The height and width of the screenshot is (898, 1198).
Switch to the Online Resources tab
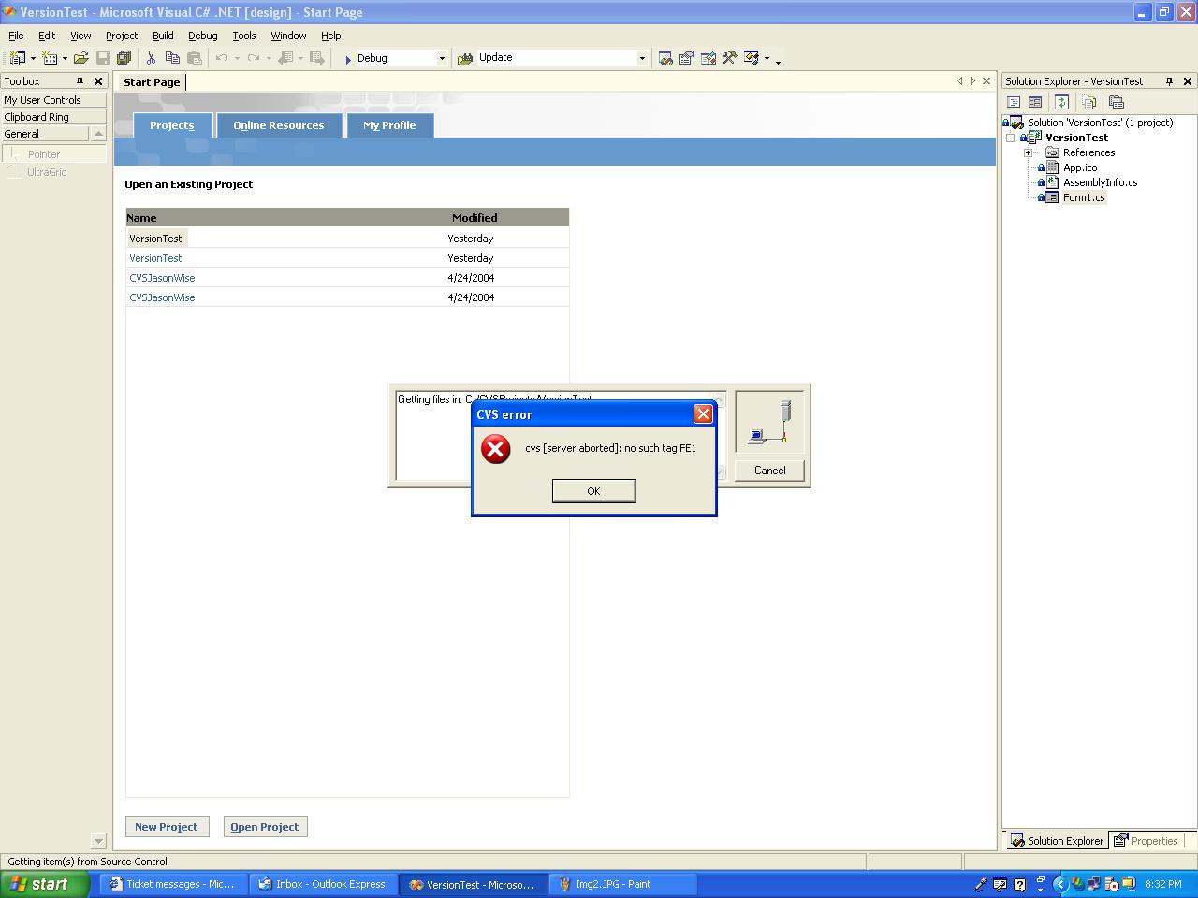[x=278, y=125]
